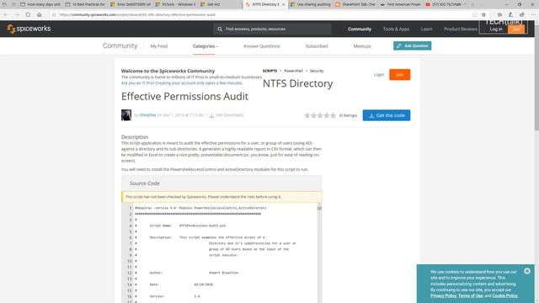Viewport: 539px width, 303px height.
Task: Switch to How many days until tab
Action: click(40, 4)
